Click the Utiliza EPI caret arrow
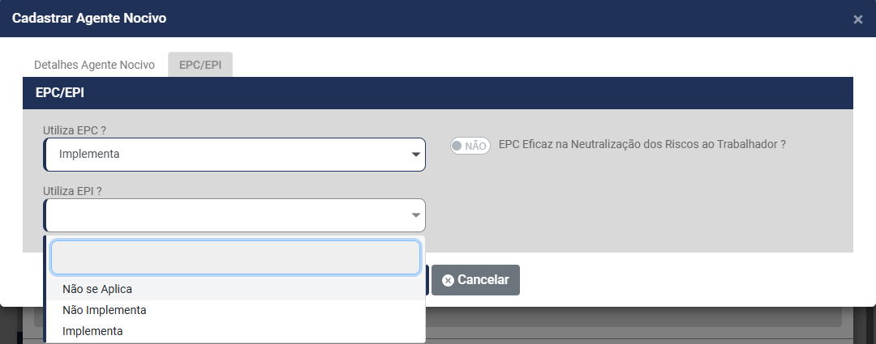 point(416,215)
